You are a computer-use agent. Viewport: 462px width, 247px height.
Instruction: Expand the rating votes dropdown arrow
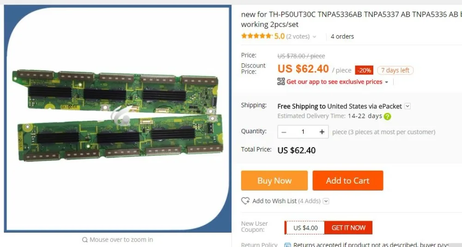click(314, 37)
